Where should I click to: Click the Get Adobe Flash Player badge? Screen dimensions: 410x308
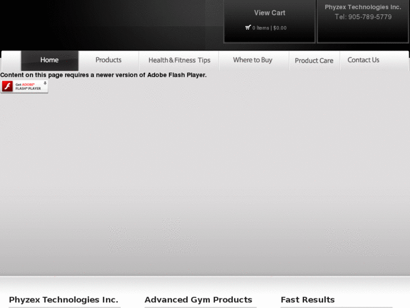pos(24,86)
